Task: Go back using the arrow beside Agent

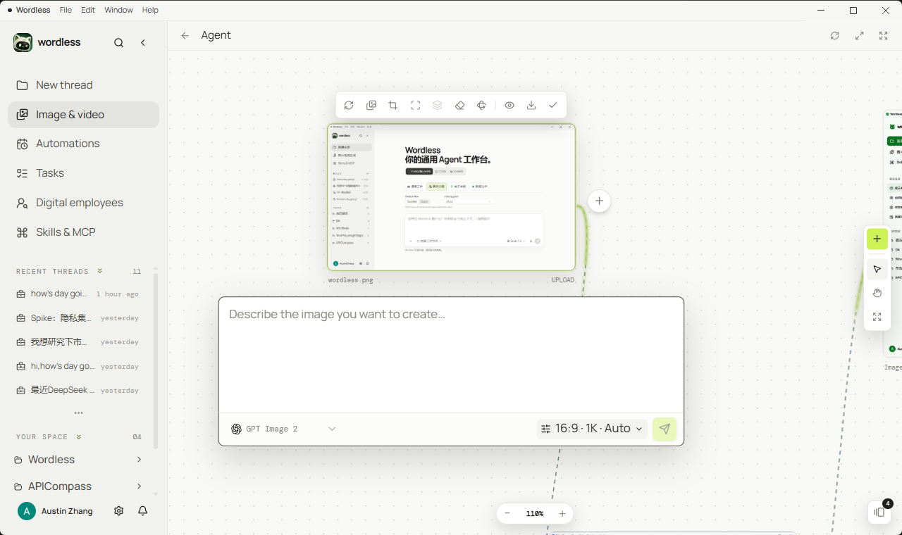Action: [x=185, y=36]
